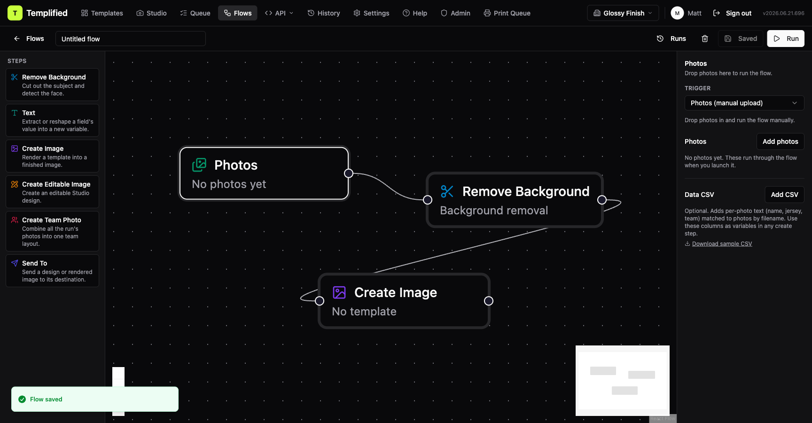The height and width of the screenshot is (423, 812).
Task: Click the green checkmark in Flow saved toast
Action: coord(22,399)
